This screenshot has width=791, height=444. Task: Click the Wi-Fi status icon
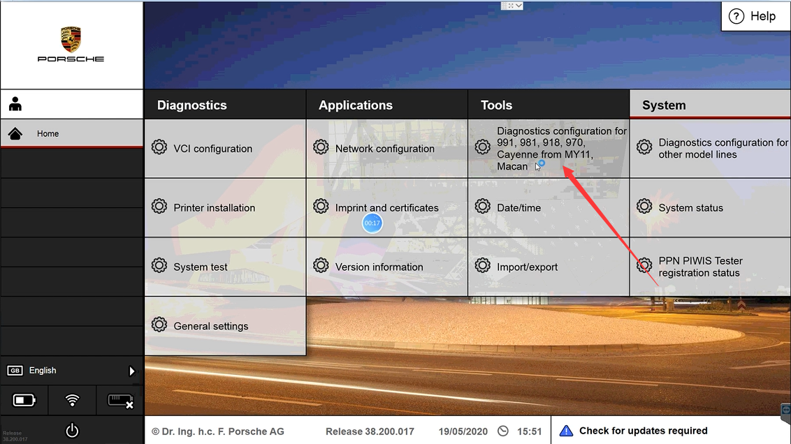pyautogui.click(x=72, y=400)
